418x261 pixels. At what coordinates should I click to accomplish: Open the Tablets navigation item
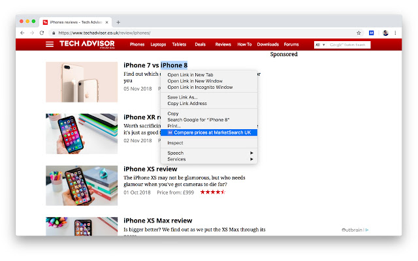[x=179, y=44]
